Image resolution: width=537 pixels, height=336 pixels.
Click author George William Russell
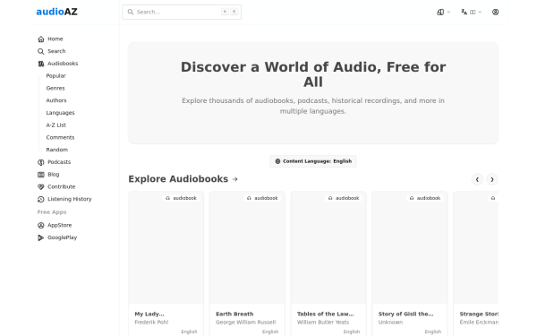(x=245, y=323)
